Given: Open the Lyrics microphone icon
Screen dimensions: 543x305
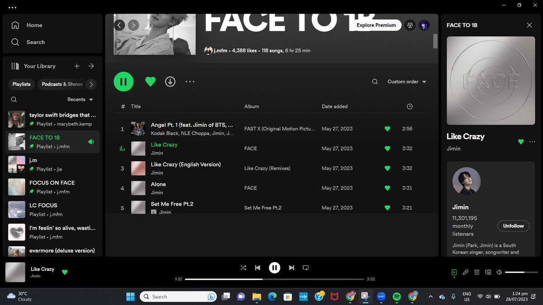Looking at the screenshot, I should point(465,272).
